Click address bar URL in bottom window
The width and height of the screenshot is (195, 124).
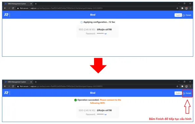point(66,86)
